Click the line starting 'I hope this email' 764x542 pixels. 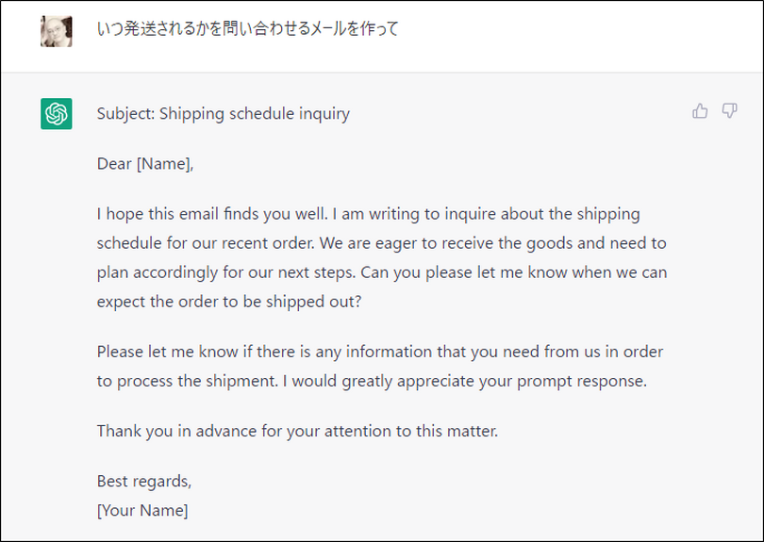coord(369,214)
